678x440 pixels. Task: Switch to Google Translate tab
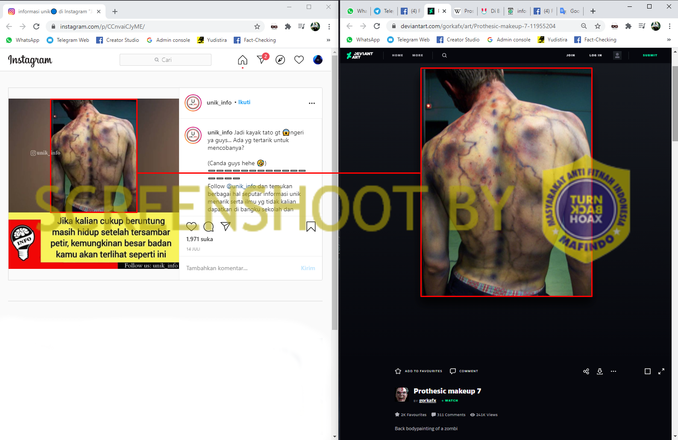tap(570, 11)
